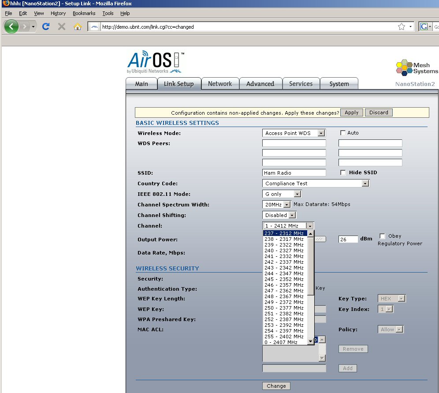The width and height of the screenshot is (439, 393).
Task: Collapse the Channel dropdown
Action: coord(310,226)
